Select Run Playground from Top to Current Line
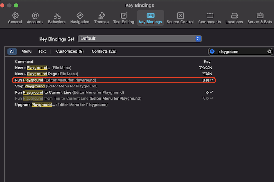The image size is (274, 182). tap(114, 99)
